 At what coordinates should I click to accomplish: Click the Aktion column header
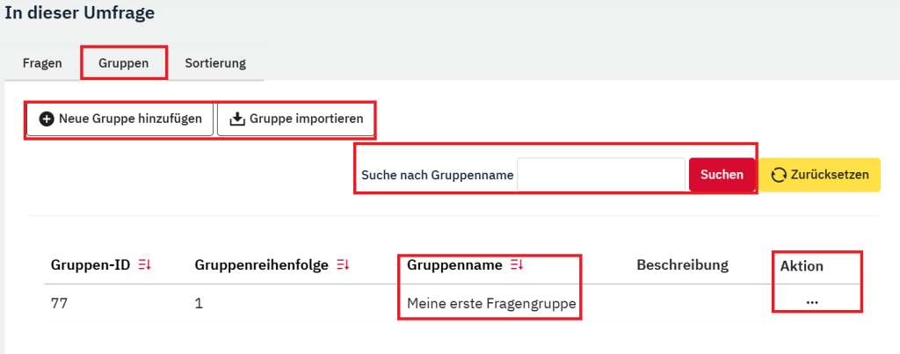click(x=802, y=265)
